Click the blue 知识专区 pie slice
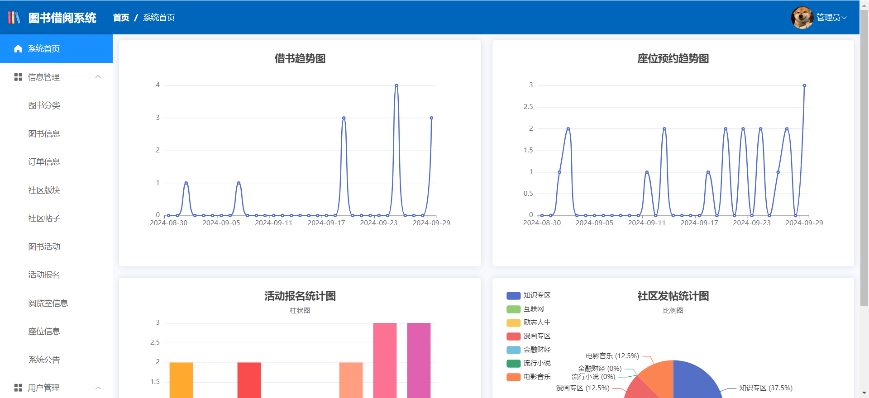 (x=695, y=382)
